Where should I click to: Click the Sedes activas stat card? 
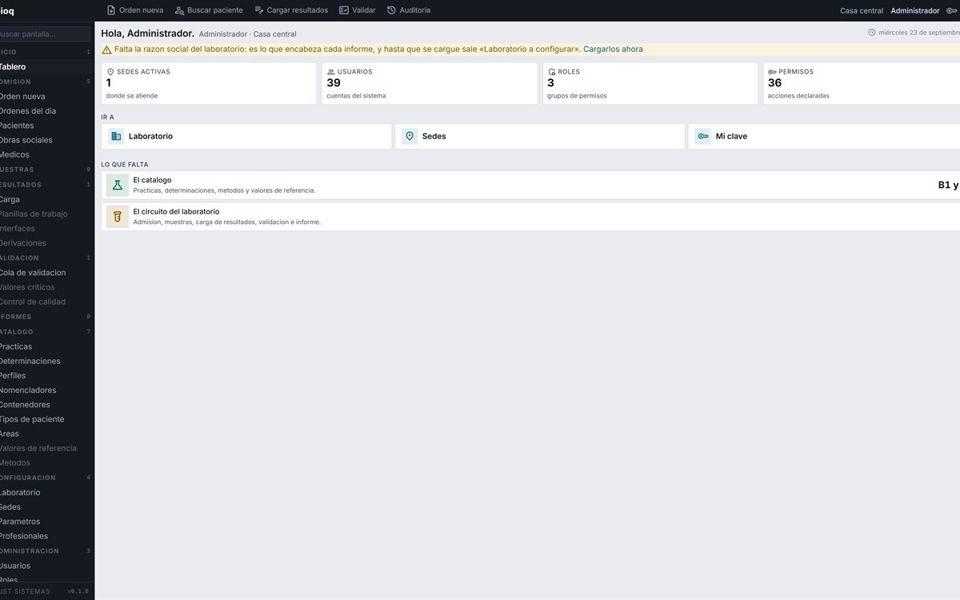209,83
